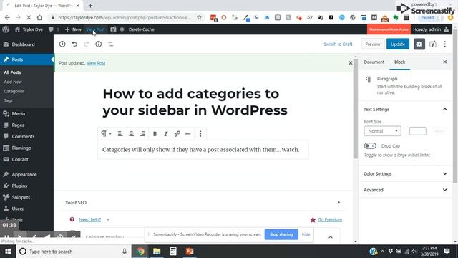Open the Yoast SEO sidebar icon
458x258 pixels.
point(432,44)
